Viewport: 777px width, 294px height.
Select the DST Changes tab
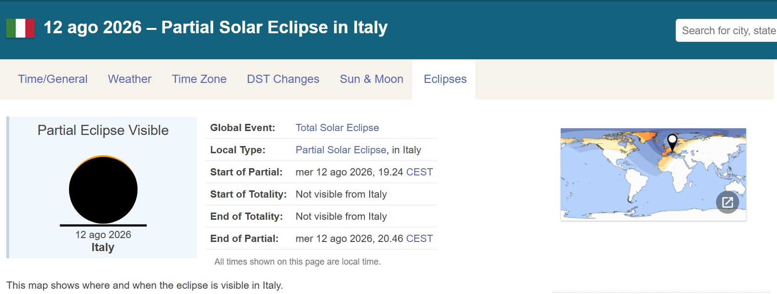(283, 79)
